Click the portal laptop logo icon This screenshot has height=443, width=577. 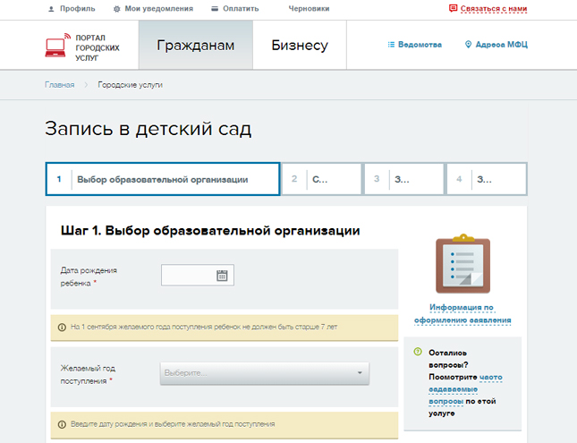point(58,47)
